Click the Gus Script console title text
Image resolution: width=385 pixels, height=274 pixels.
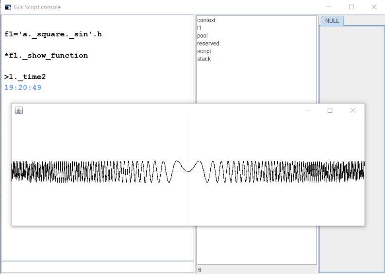click(37, 7)
